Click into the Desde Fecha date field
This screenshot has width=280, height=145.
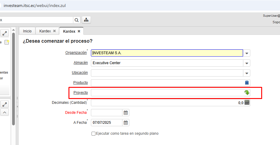tap(106, 113)
